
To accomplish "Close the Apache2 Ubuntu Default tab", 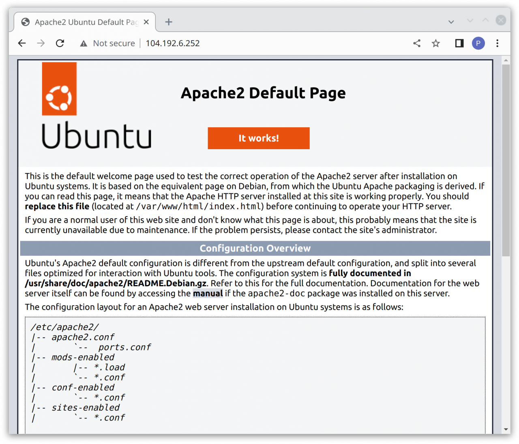I will click(x=146, y=22).
